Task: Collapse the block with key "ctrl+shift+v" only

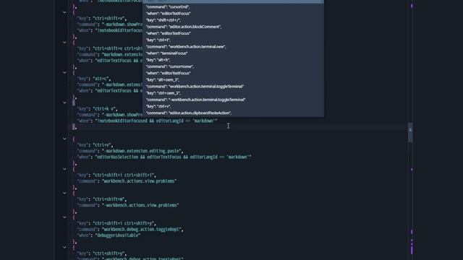Action: coord(64,12)
